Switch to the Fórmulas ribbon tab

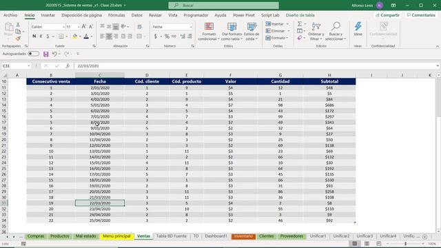[116, 15]
